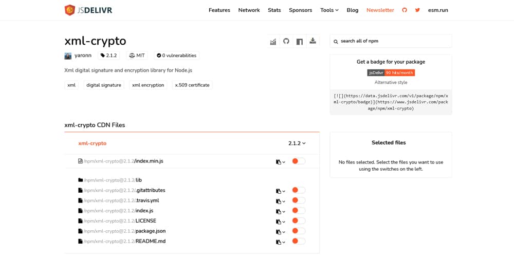Go to the Features page

[219, 10]
